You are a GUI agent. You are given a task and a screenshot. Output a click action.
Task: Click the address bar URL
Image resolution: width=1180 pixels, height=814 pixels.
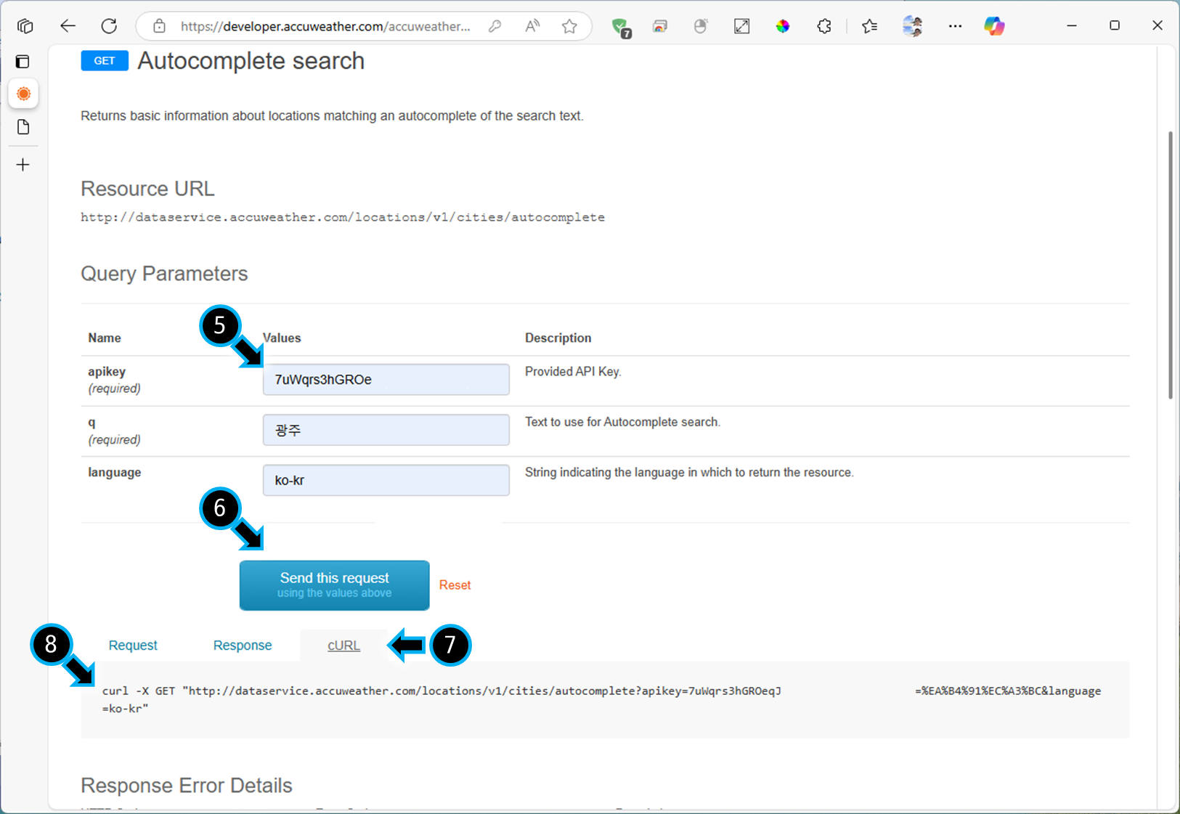(x=325, y=26)
